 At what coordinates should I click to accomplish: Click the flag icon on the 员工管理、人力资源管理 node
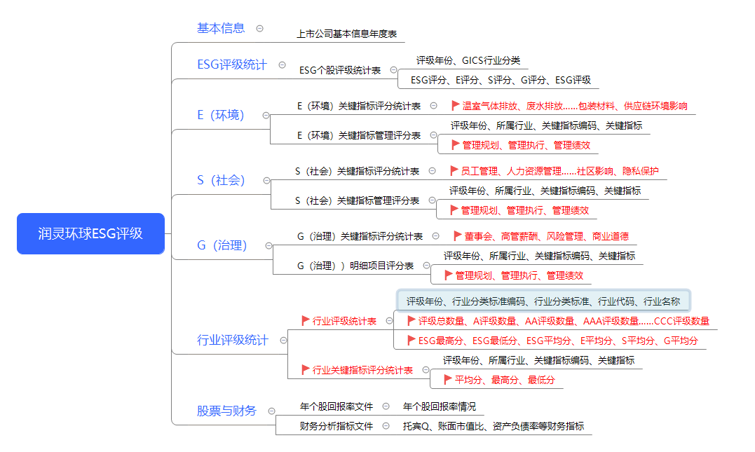point(454,170)
